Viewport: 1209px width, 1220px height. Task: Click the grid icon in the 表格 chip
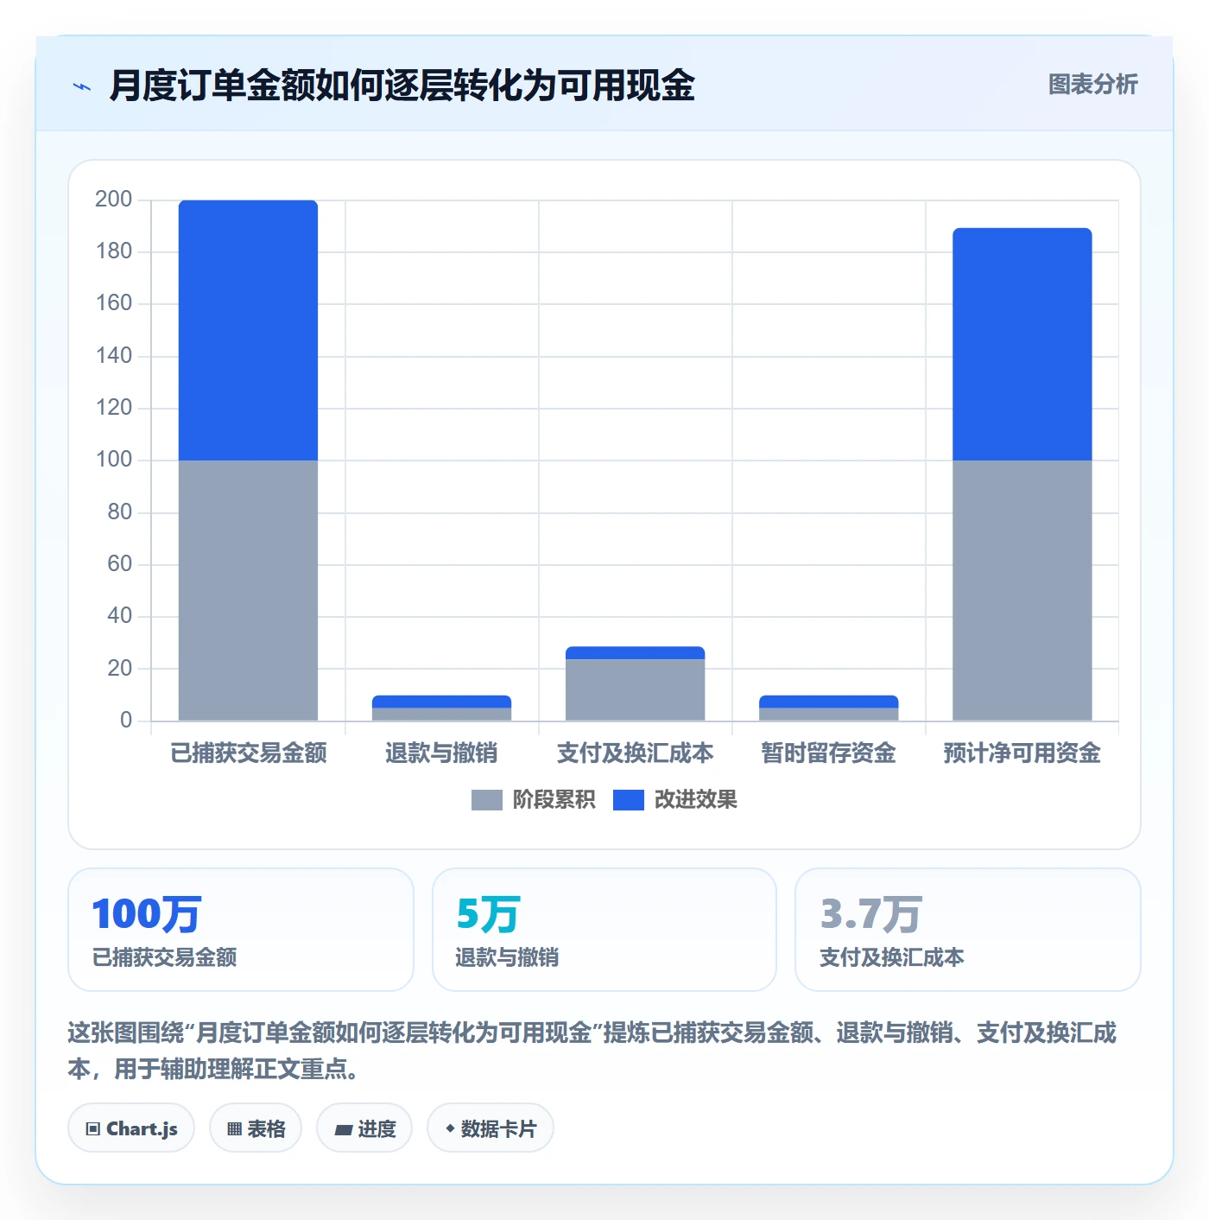pos(234,1129)
